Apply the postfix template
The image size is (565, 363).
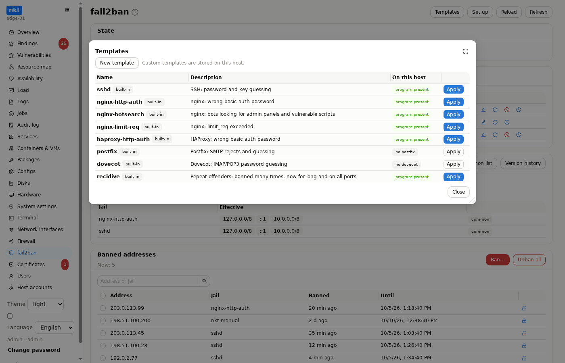click(454, 152)
